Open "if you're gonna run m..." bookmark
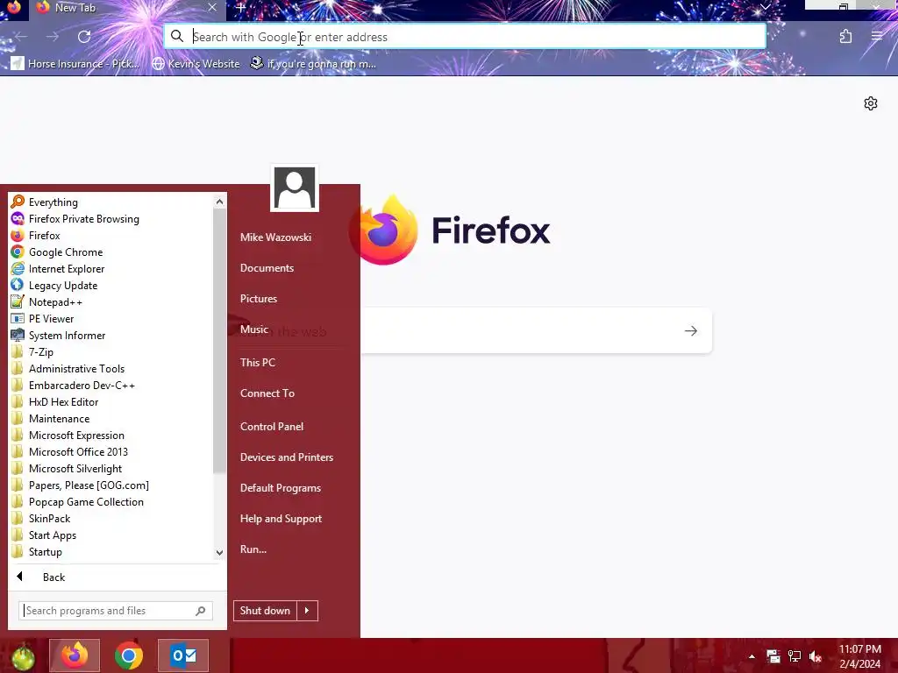Image resolution: width=898 pixels, height=673 pixels. (313, 63)
